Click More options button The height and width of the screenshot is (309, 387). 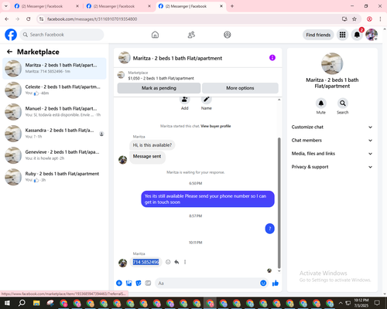pyautogui.click(x=240, y=88)
